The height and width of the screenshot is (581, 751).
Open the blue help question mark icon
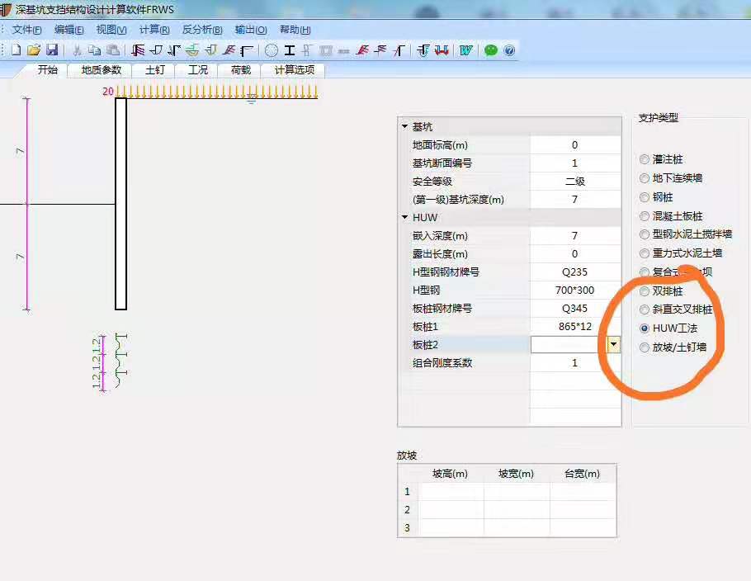point(509,50)
